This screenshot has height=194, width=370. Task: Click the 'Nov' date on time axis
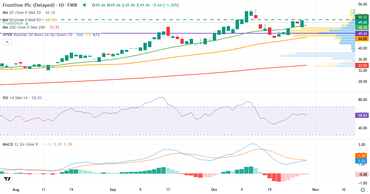315,190
